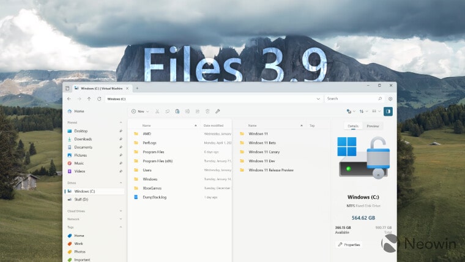Screen dimensions: 465x262
Task: Open the layout view dropdown
Action: [x=376, y=111]
